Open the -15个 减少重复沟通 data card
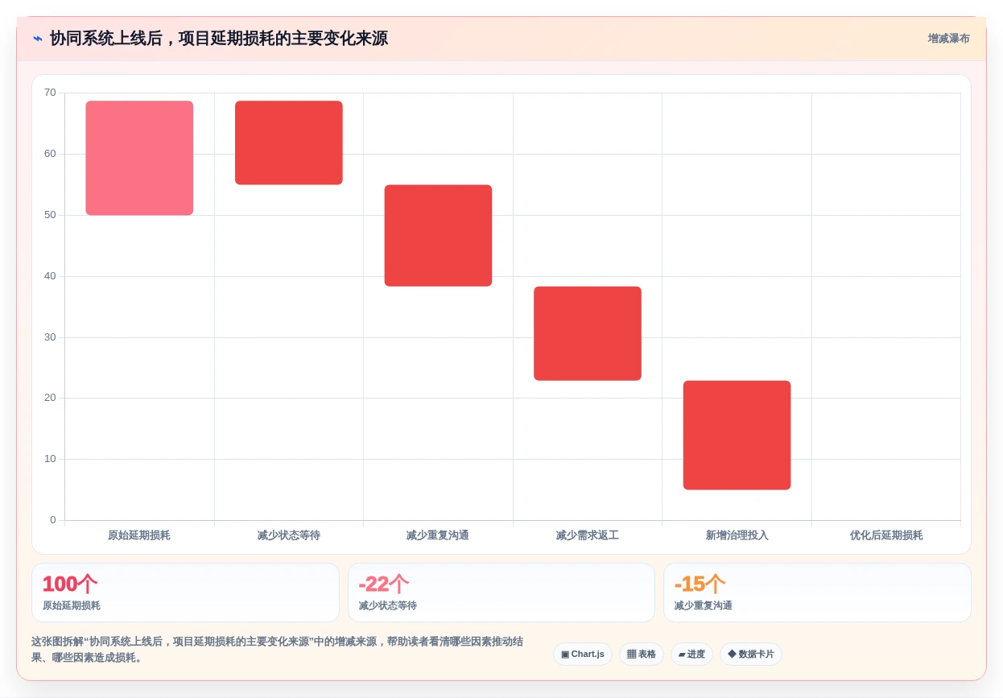The width and height of the screenshot is (1003, 698). pos(817,593)
